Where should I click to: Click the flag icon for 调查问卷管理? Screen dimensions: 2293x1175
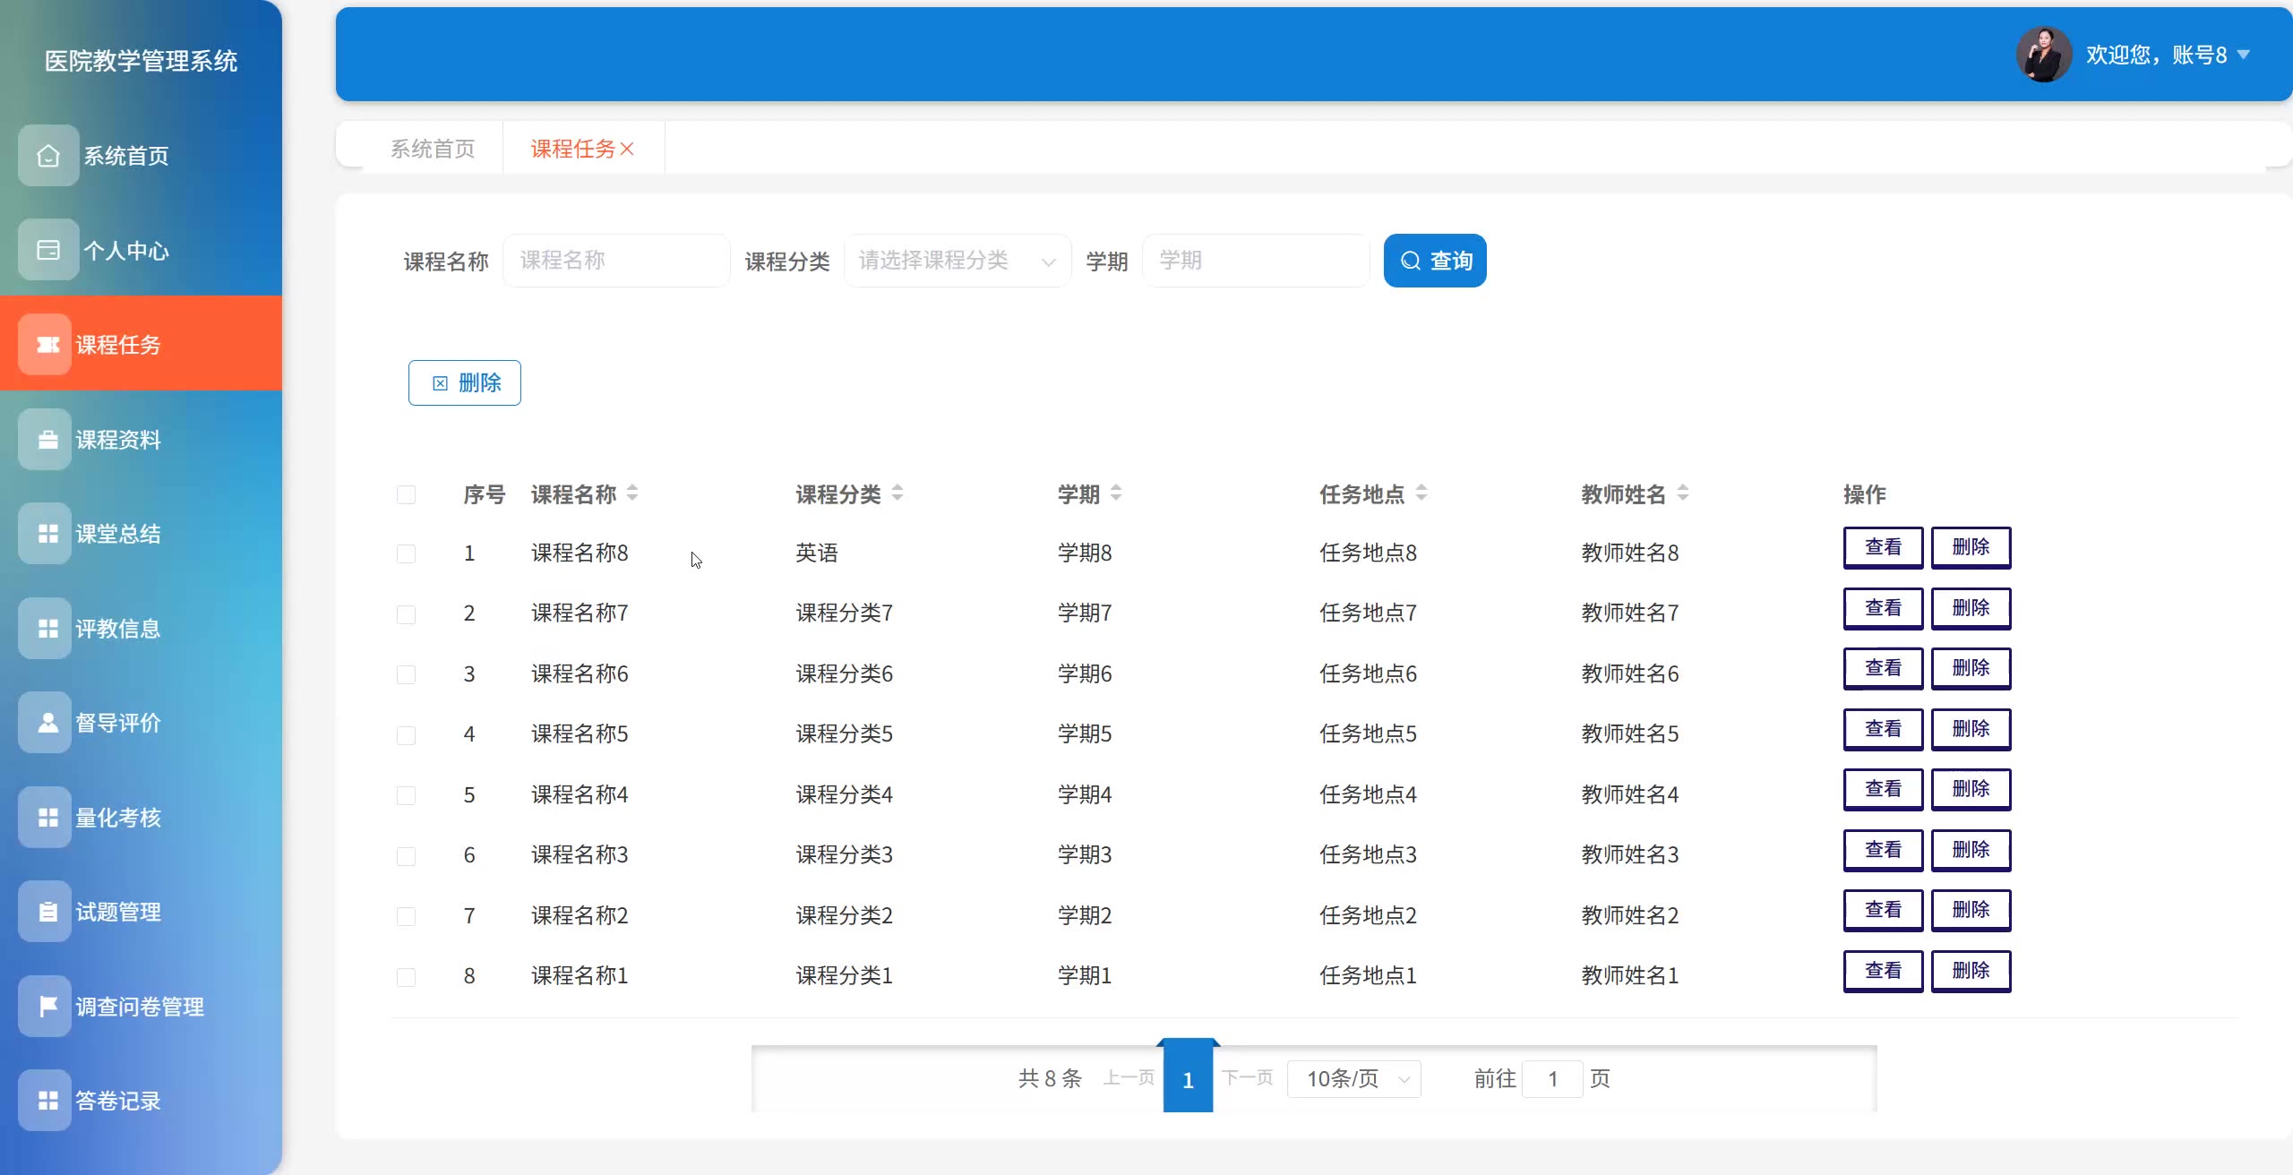(48, 1006)
